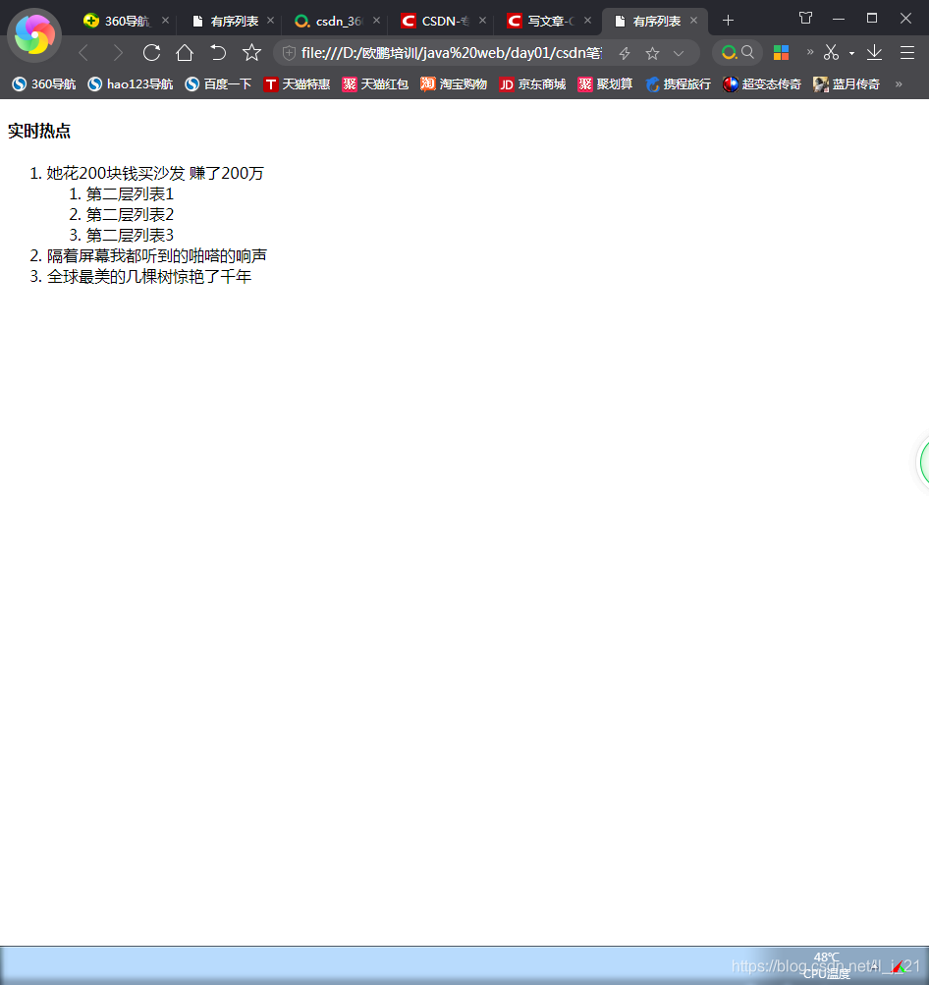This screenshot has height=985, width=929.
Task: Open the 蓝月传奇 bookmark
Action: (847, 84)
